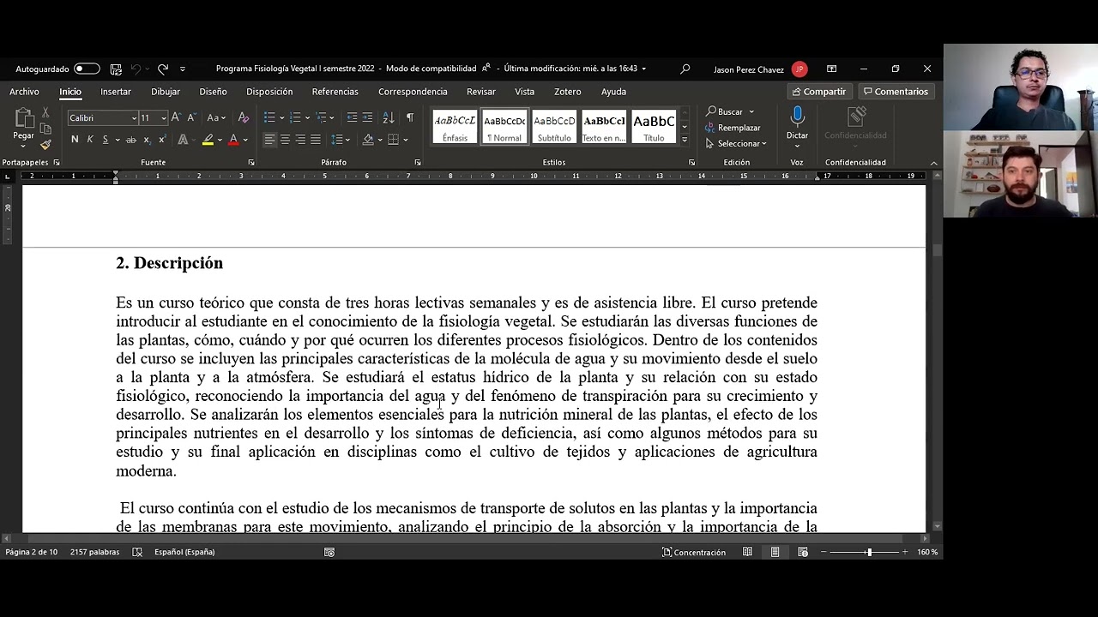Toggle strikethrough formatting
The image size is (1098, 617).
pos(130,140)
